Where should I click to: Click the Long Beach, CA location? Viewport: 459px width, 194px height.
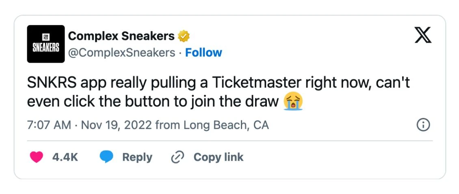(226, 125)
